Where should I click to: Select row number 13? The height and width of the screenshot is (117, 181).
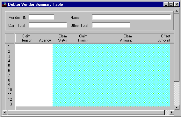tap(10, 104)
